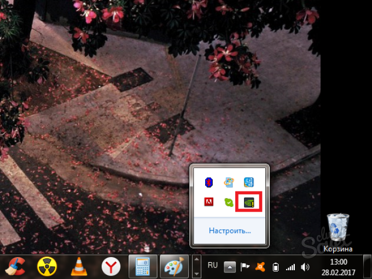Launch CCleaner from the taskbar
The width and height of the screenshot is (372, 279).
pos(15,267)
